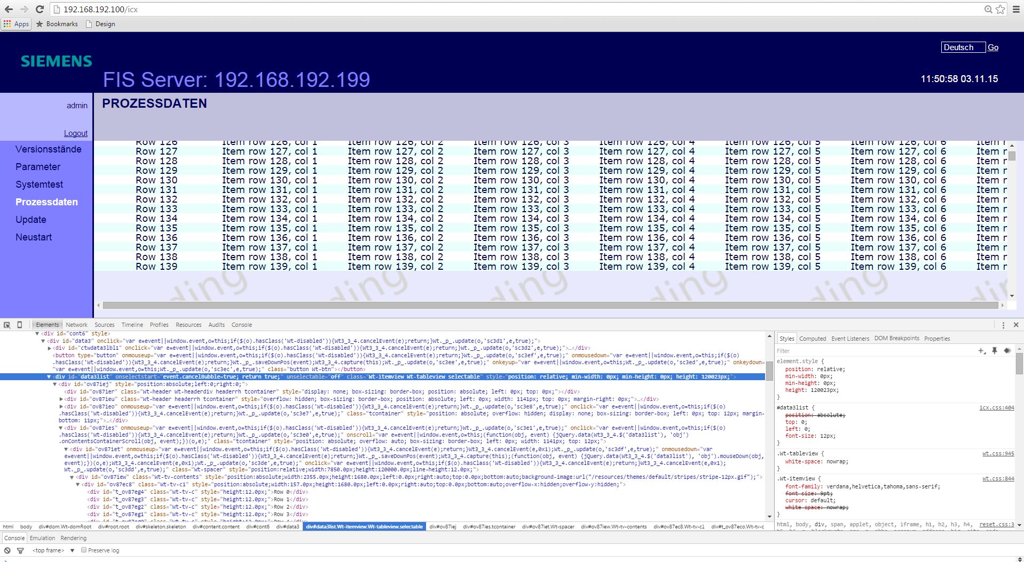Image resolution: width=1024 pixels, height=562 pixels.
Task: Reload the page with the refresh icon
Action: (40, 9)
